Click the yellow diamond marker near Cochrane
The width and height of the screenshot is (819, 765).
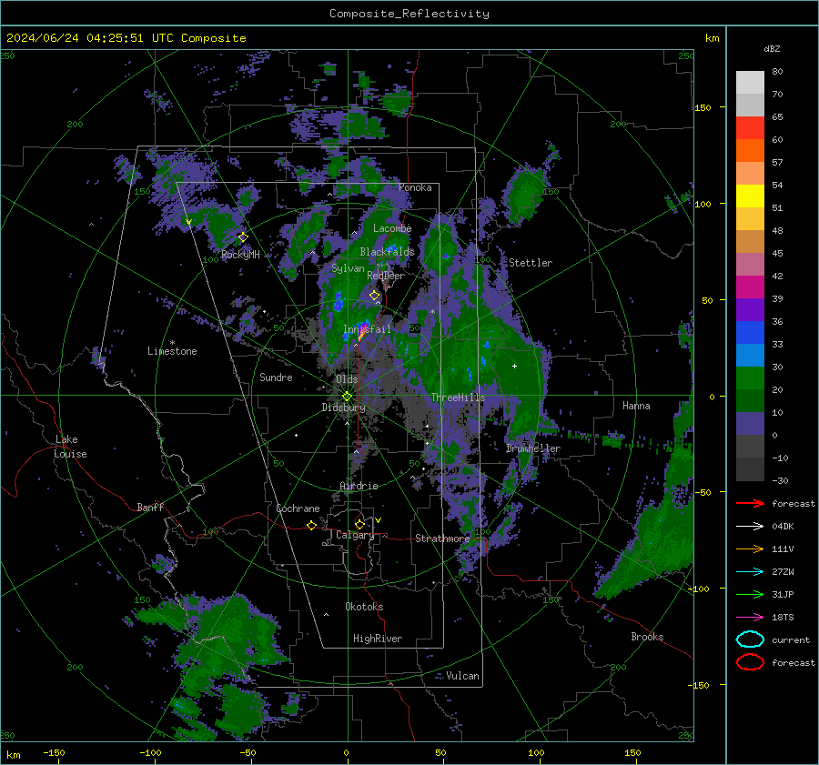(311, 525)
